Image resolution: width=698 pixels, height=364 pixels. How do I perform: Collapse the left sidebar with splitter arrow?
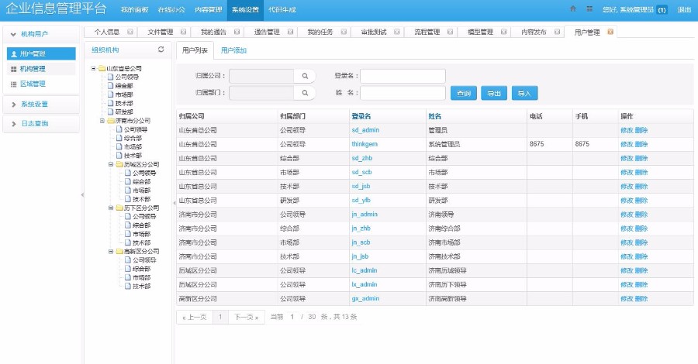[x=82, y=194]
